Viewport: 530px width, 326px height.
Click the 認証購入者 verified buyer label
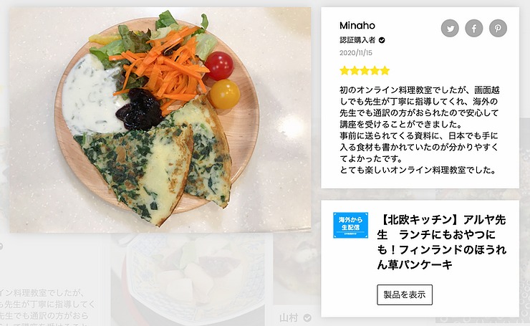(357, 40)
